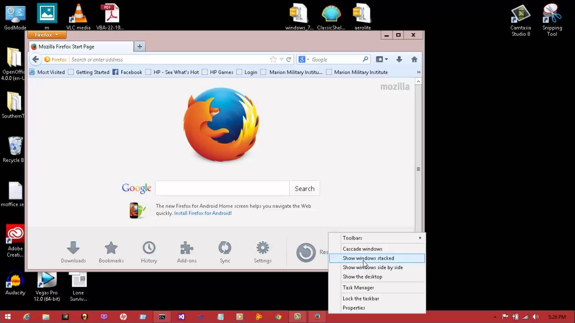Open the address bar history dropdown arrow
The height and width of the screenshot is (323, 575).
pos(281,59)
